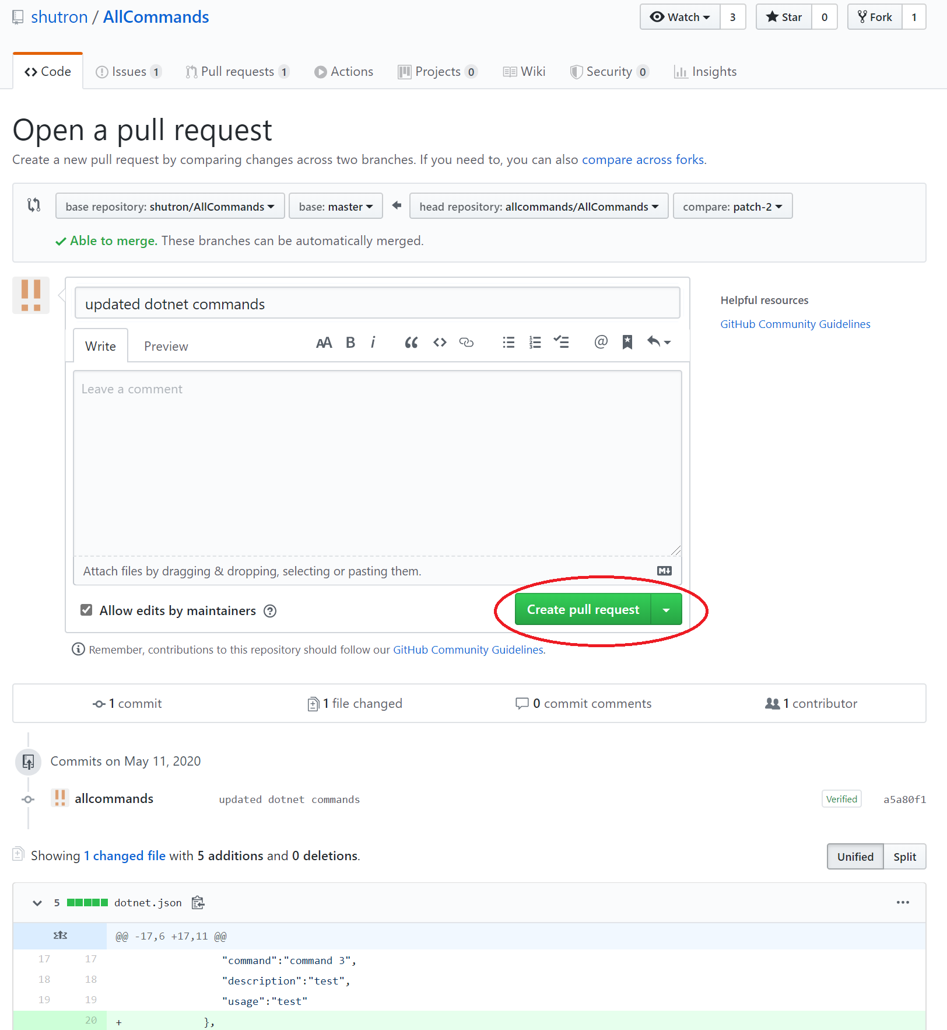The height and width of the screenshot is (1030, 947).
Task: Open the shutron owner link
Action: (x=59, y=17)
